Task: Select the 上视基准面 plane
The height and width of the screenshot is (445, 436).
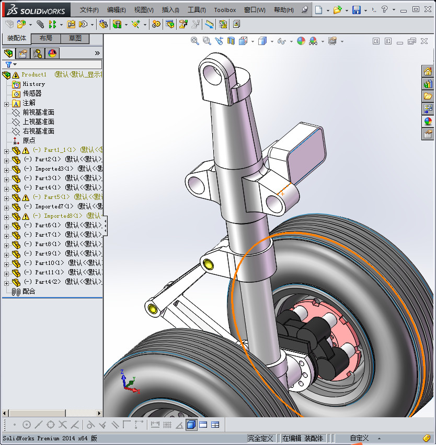Action: click(38, 122)
